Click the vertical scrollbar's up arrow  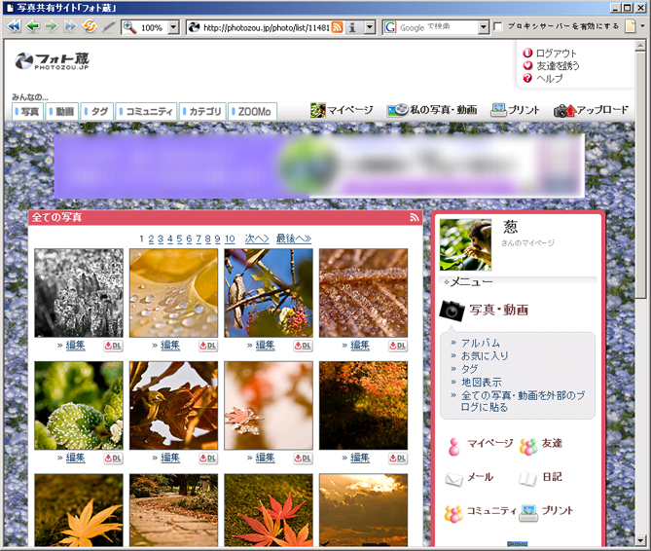640,46
